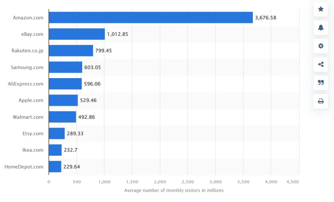Select the Rakuten.co.jp bar
This screenshot has width=334, height=202.
click(71, 51)
